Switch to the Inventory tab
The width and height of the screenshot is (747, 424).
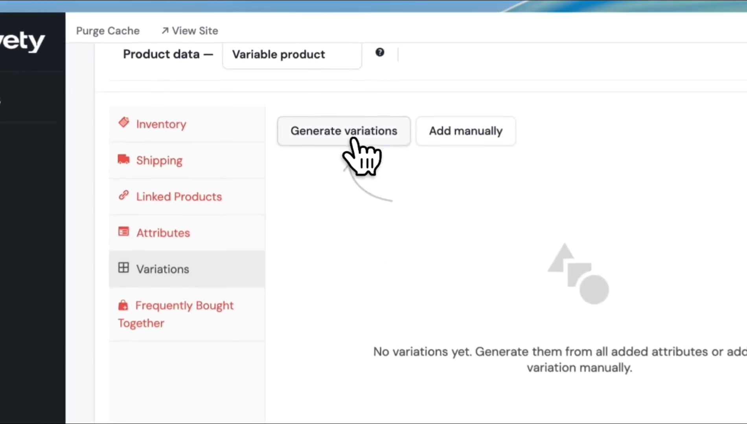[161, 124]
